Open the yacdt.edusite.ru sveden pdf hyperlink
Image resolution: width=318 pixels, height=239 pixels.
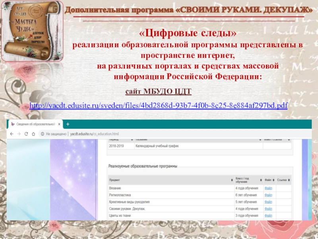pos(158,106)
